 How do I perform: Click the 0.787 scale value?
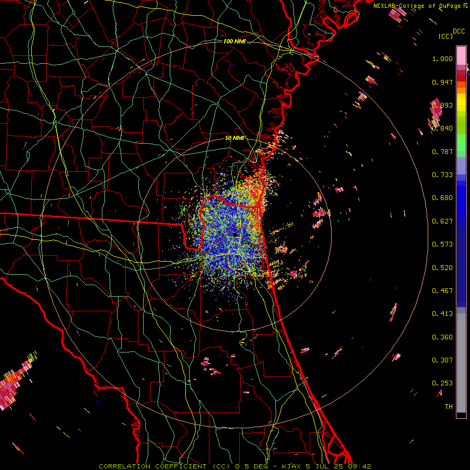tap(442, 151)
